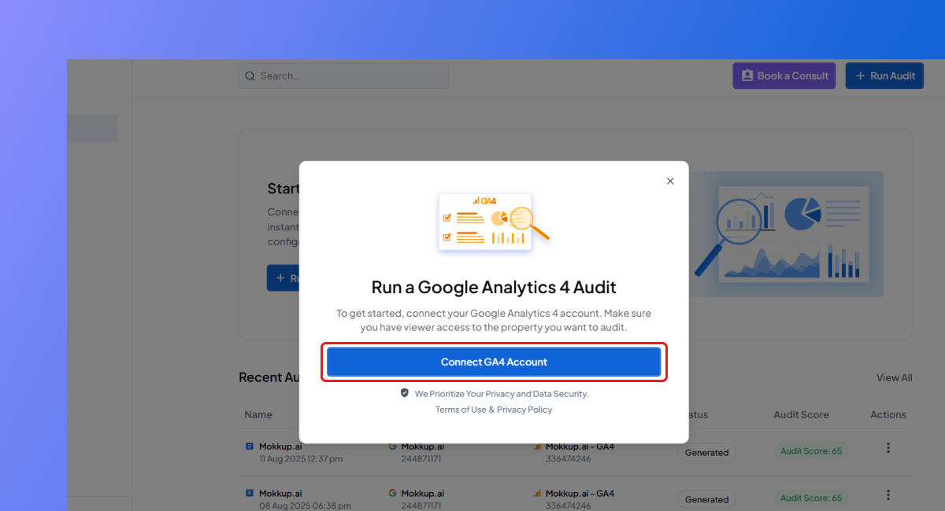Click the Generated status of the 11 Aug audit
Viewport: 945px width, 511px height.
706,453
